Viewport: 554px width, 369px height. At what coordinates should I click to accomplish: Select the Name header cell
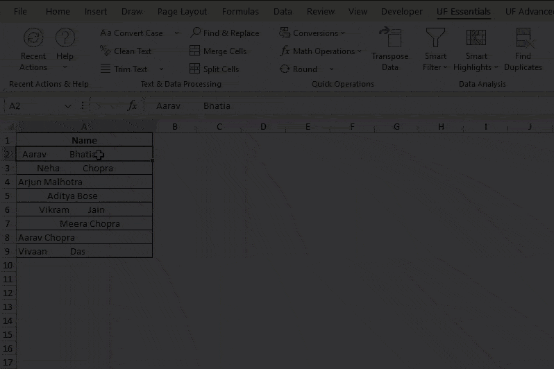[x=84, y=140]
